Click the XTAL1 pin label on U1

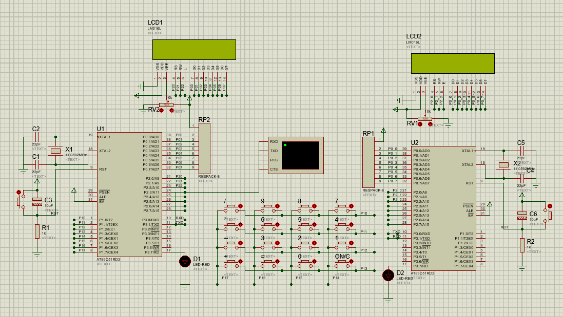[105, 137]
